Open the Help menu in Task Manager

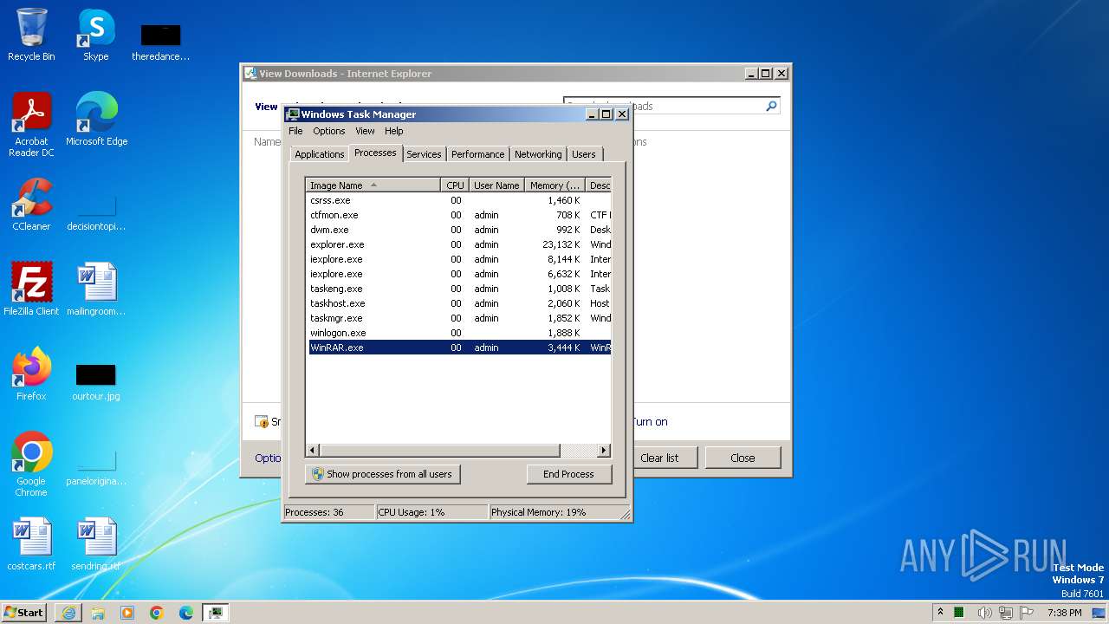(394, 131)
